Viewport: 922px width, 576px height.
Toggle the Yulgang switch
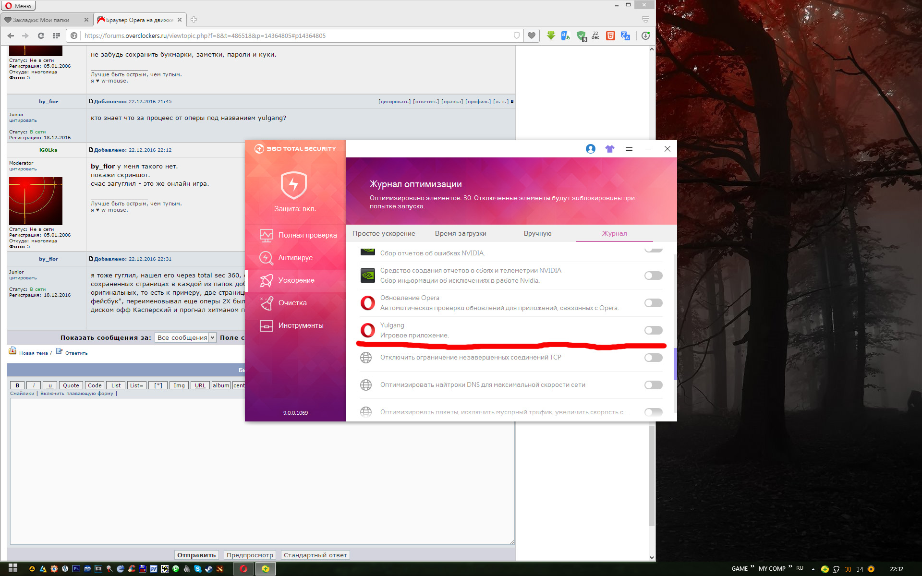tap(653, 330)
